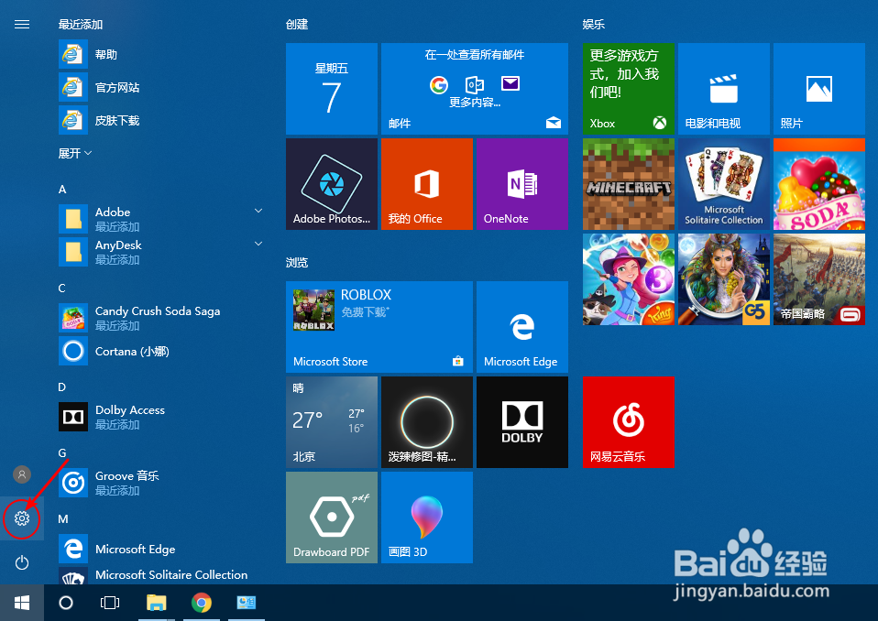Open File Explorer from taskbar
Screen dimensions: 878x621
click(x=156, y=603)
